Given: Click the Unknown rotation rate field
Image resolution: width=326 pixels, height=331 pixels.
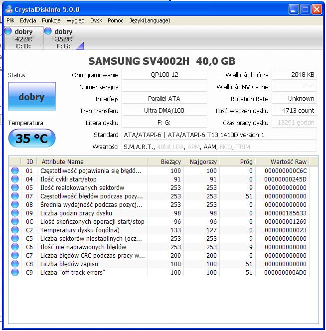Looking at the screenshot, I should click(294, 99).
